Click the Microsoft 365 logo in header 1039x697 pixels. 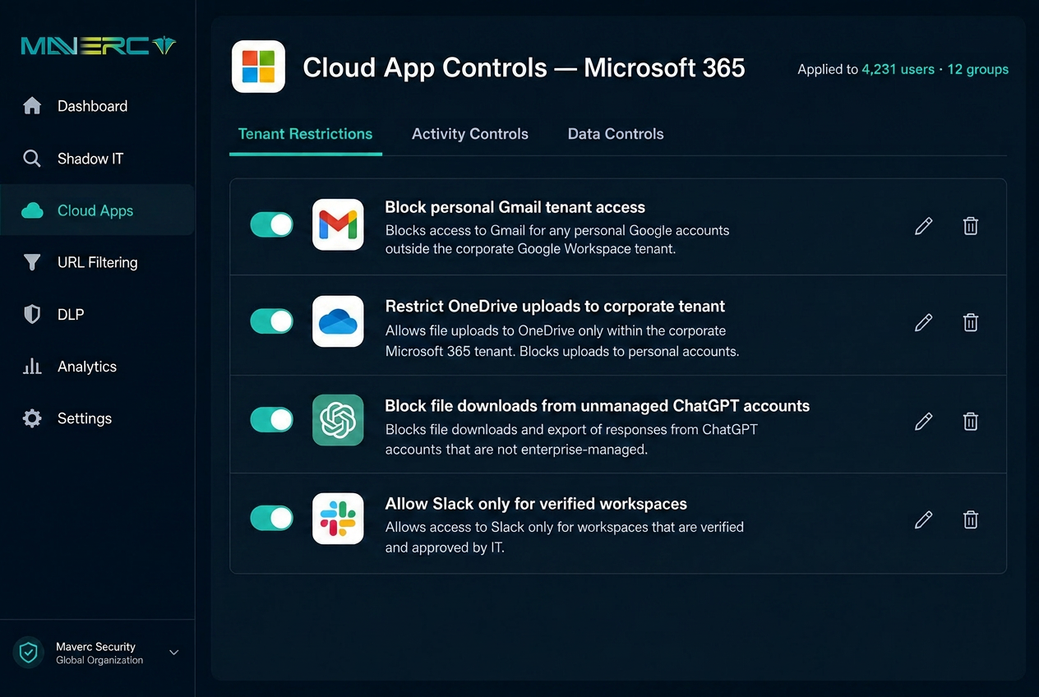coord(258,67)
